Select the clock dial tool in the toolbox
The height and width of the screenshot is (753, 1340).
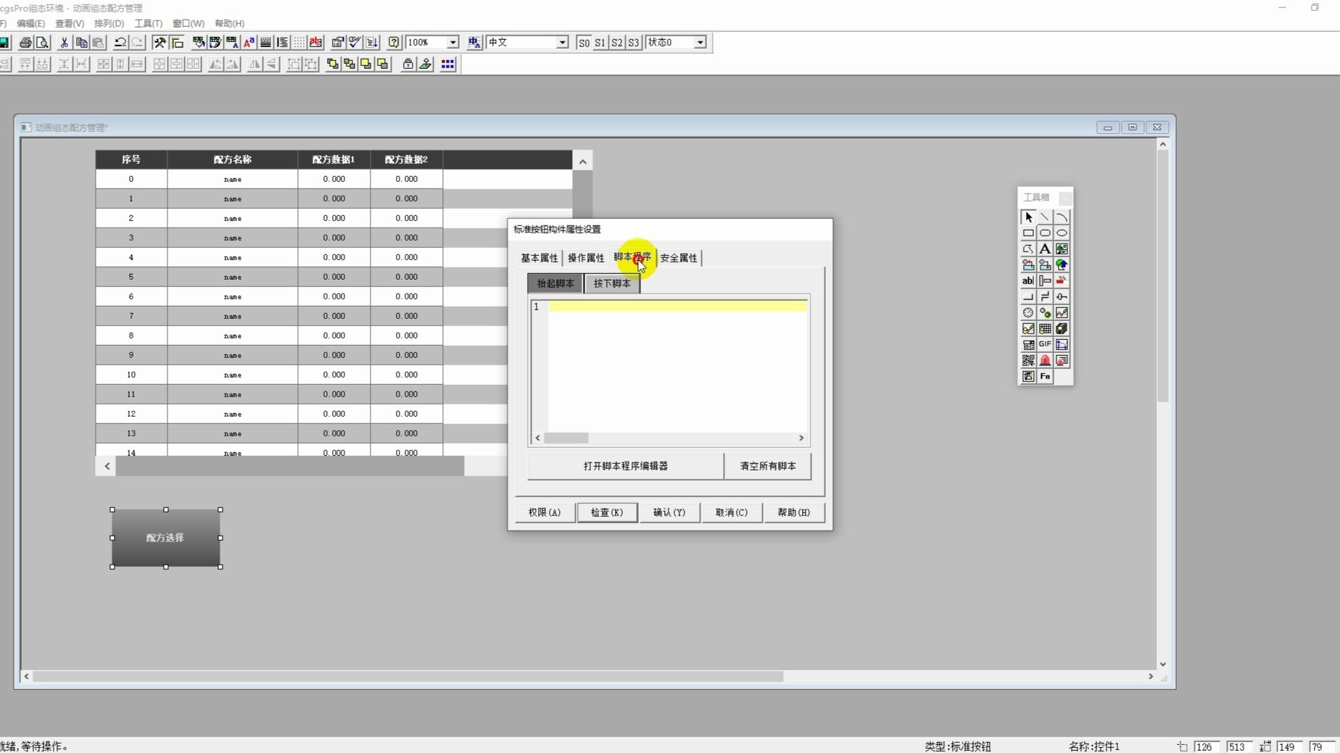(1028, 313)
